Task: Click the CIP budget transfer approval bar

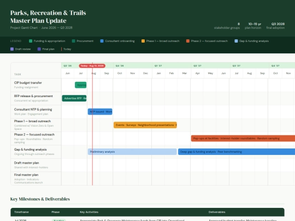Action: click(81, 85)
